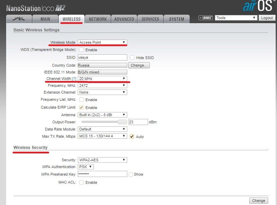Open the SERVICES tab
Viewport: 277px width, 205px height.
click(x=150, y=19)
